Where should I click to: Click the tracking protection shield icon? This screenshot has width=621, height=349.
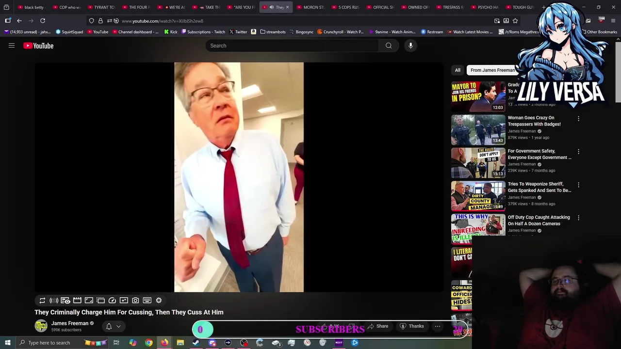91,21
